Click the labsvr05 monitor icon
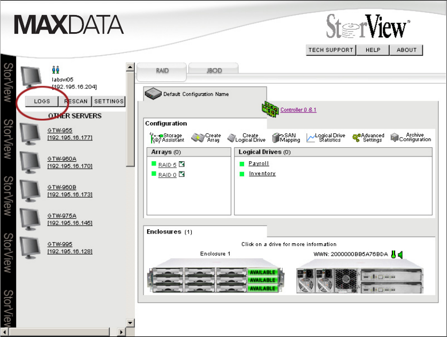This screenshot has width=447, height=337. click(x=31, y=77)
